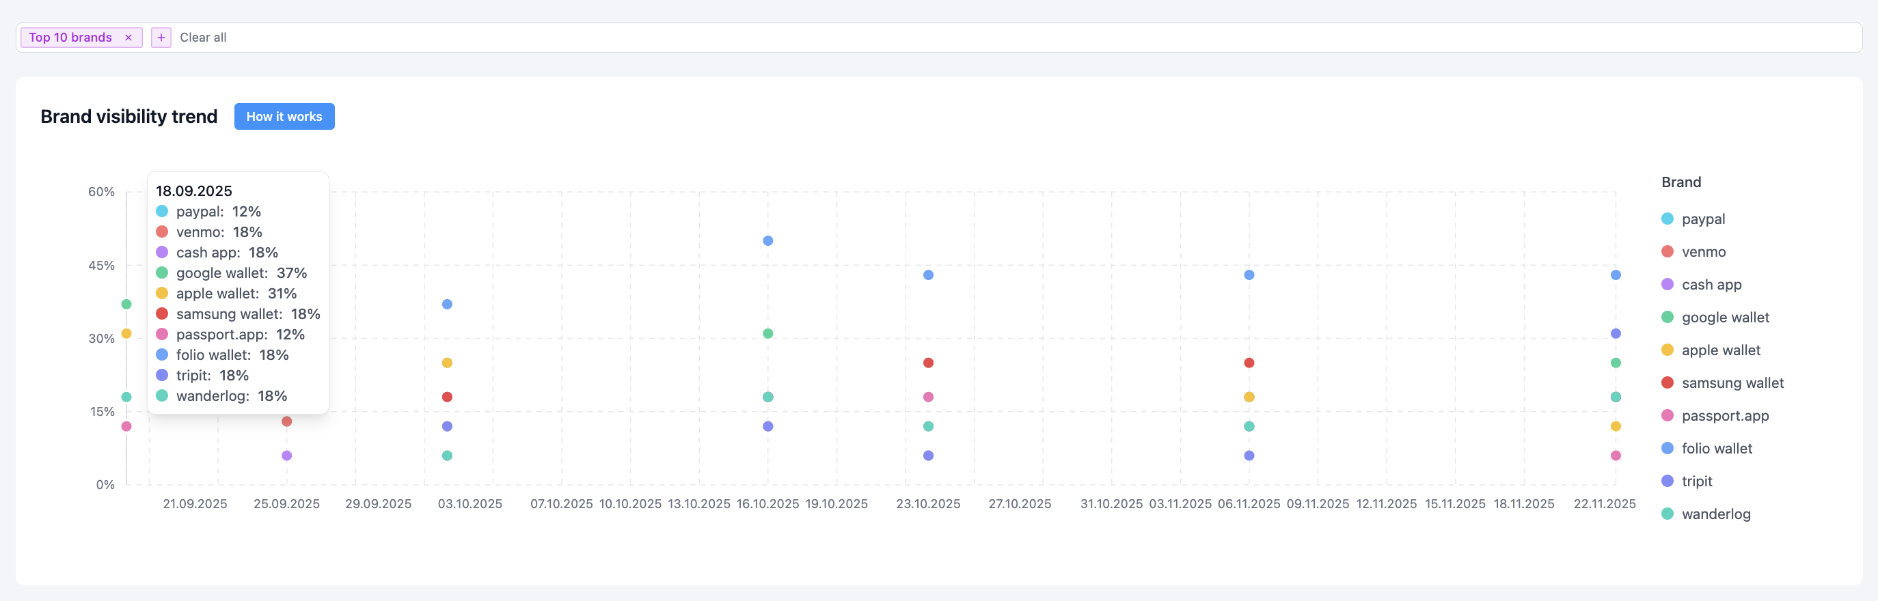Click the 60% y-axis label
Image resolution: width=1878 pixels, height=601 pixels.
pyautogui.click(x=101, y=192)
